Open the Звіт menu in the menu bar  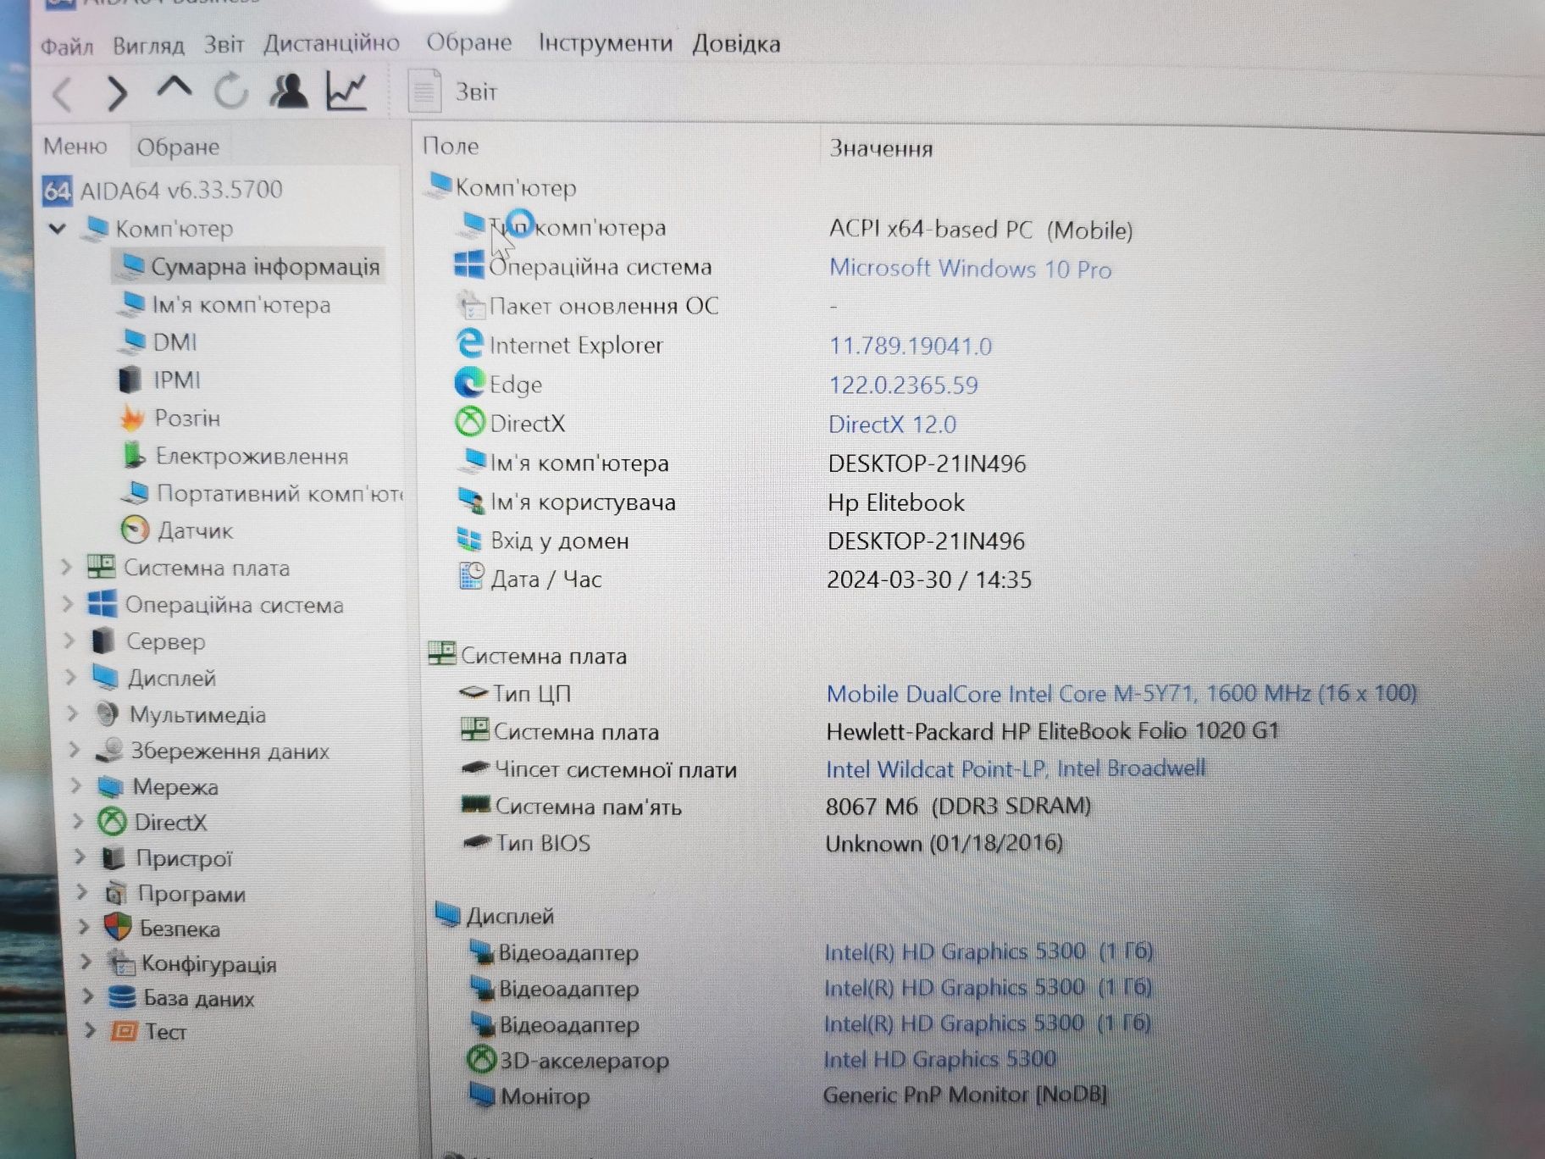tap(224, 44)
